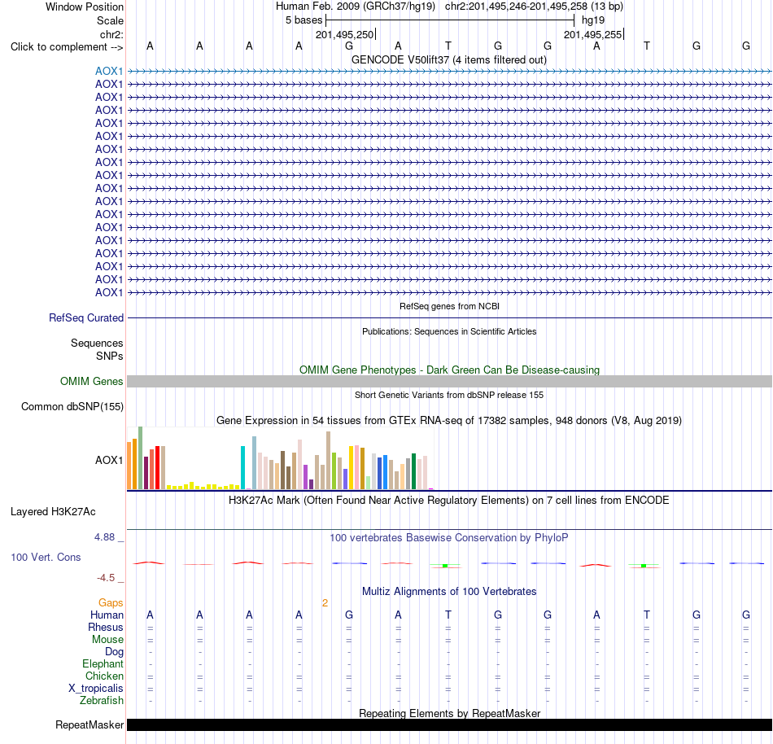Click the '5 bases' scale label
Image resolution: width=773 pixels, height=744 pixels.
tap(304, 20)
